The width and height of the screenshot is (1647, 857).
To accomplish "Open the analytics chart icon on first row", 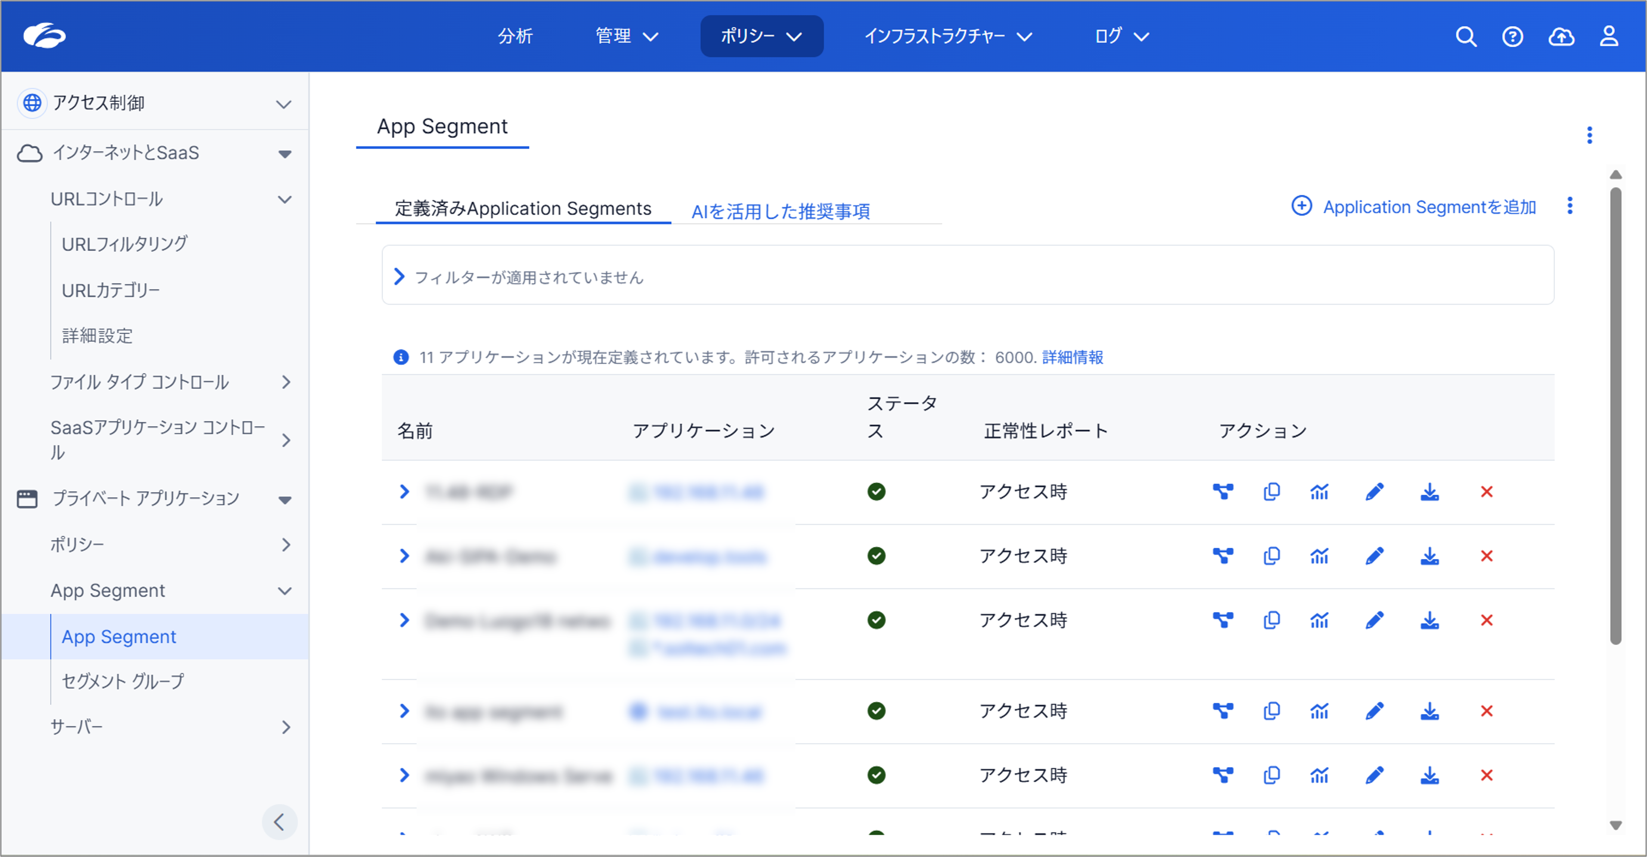I will pyautogui.click(x=1320, y=492).
